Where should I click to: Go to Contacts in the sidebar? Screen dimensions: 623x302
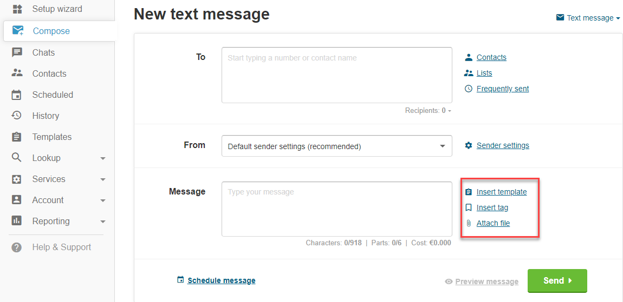49,73
